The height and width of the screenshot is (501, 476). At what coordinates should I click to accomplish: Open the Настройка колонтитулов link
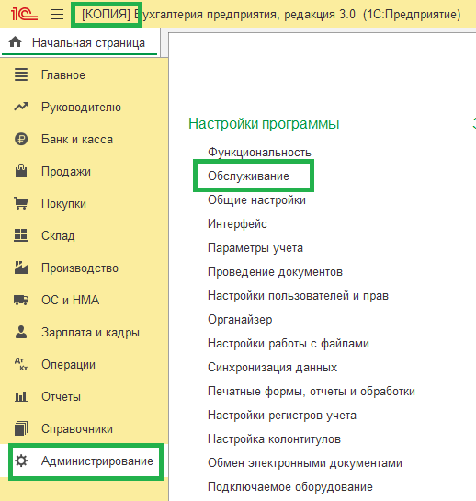(x=274, y=439)
